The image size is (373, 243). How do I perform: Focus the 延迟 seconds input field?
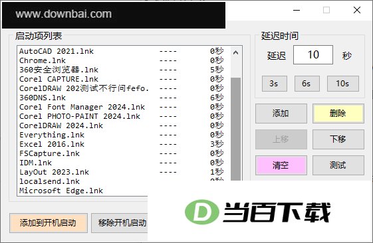click(x=313, y=55)
